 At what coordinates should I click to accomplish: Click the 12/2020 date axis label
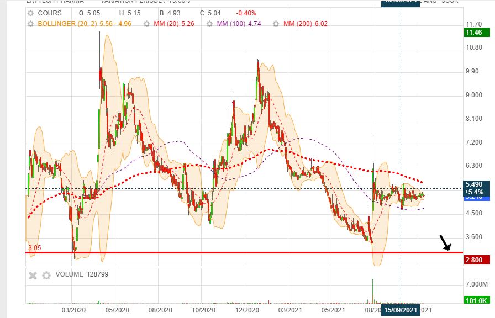click(247, 310)
